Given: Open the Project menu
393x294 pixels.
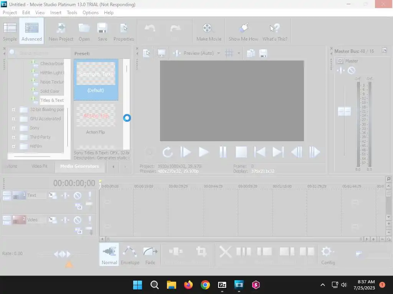Looking at the screenshot, I should 10,13.
